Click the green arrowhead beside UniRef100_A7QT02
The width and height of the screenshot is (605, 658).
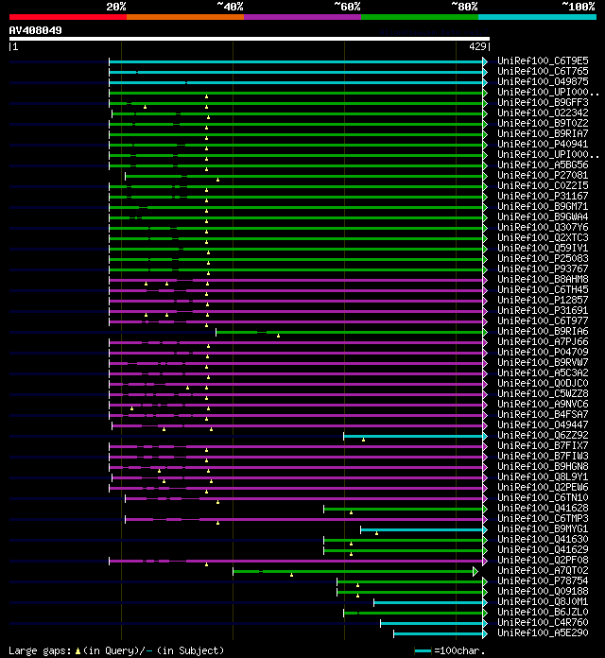pos(475,571)
